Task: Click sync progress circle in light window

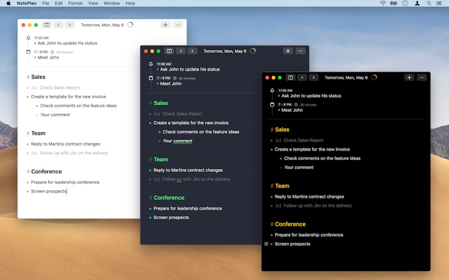Action: click(x=130, y=25)
